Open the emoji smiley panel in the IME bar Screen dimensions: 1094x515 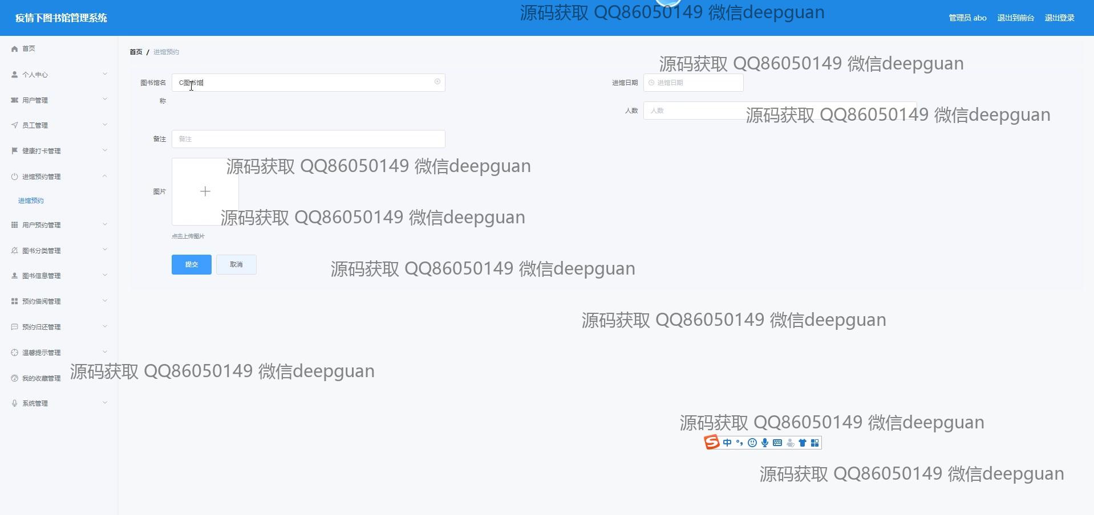[x=752, y=443]
